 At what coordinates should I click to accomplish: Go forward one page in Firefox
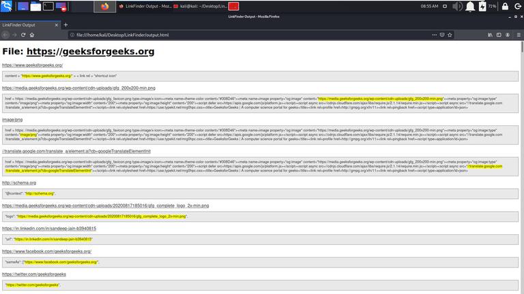tap(14, 35)
